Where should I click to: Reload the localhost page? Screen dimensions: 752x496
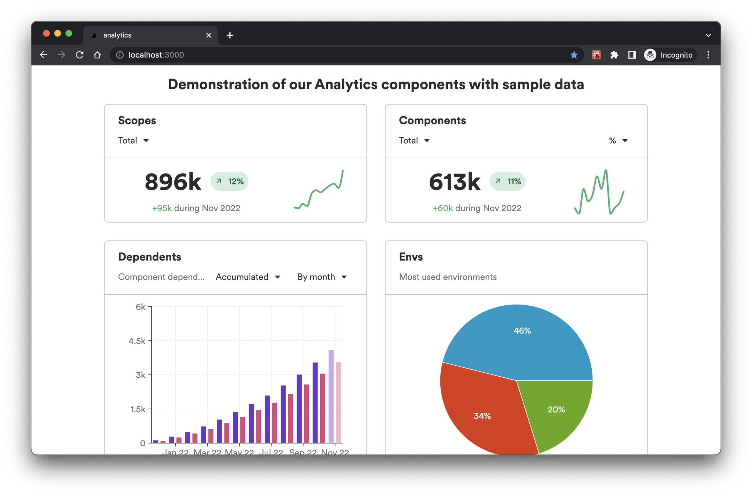79,55
